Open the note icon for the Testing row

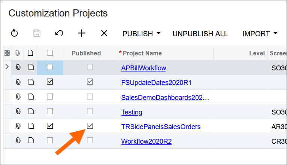point(30,111)
